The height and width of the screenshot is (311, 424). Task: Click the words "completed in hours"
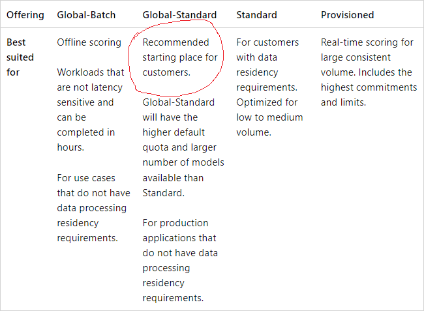[86, 140]
